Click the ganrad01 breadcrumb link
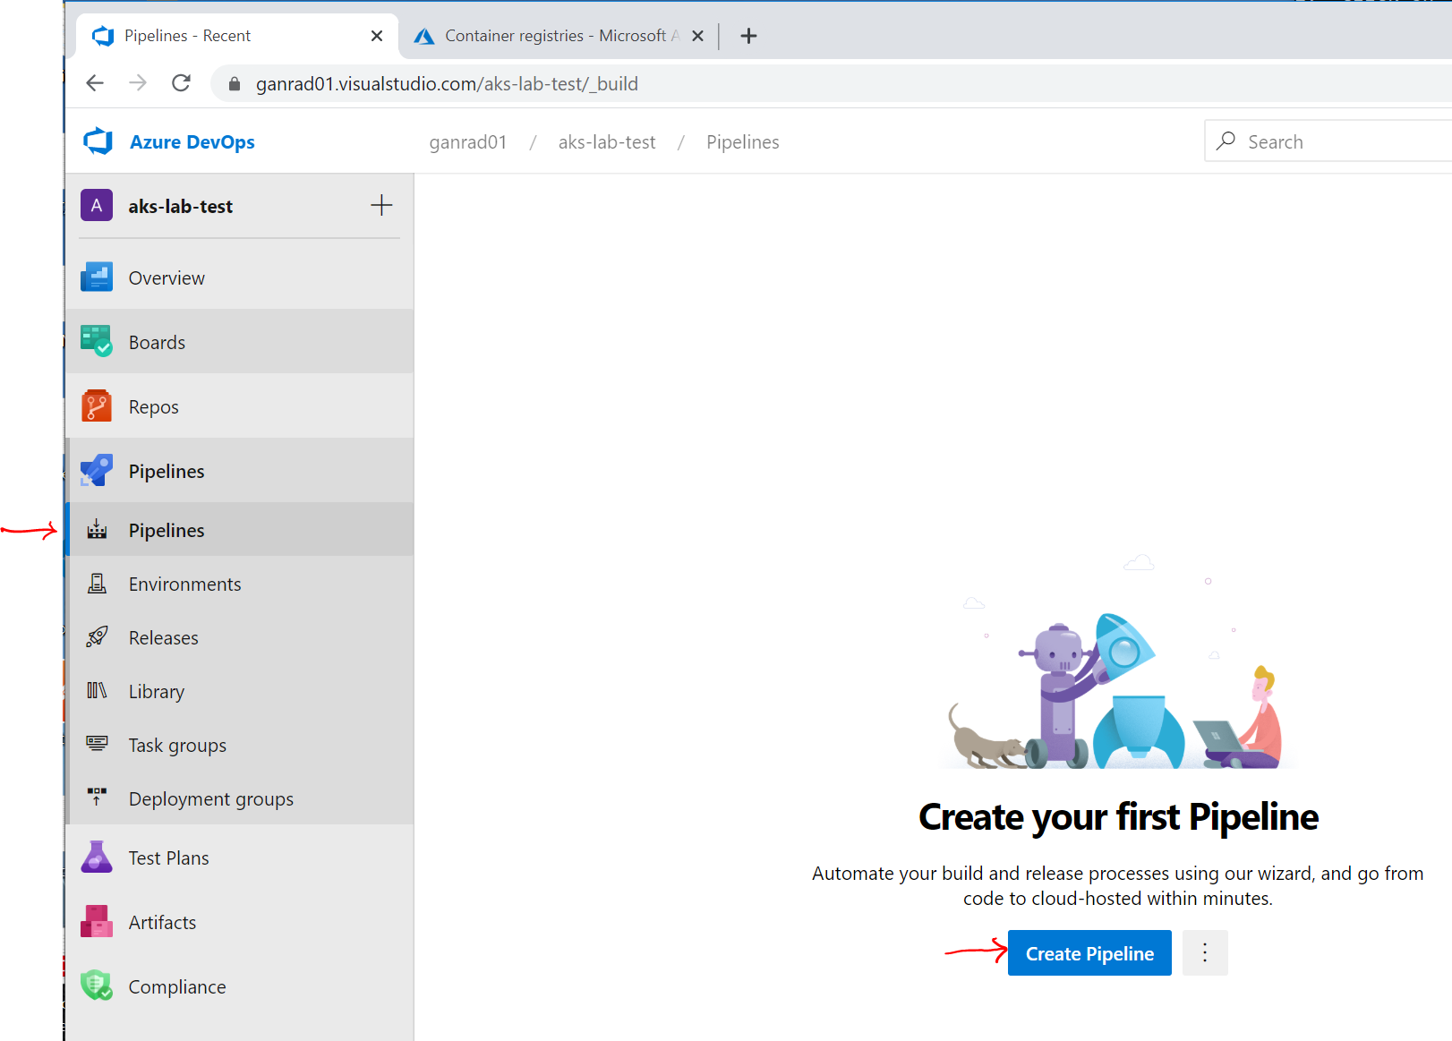The width and height of the screenshot is (1452, 1041). tap(468, 142)
